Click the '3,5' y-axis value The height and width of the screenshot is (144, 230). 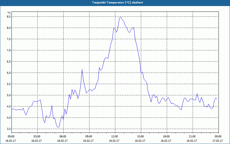click(9, 129)
